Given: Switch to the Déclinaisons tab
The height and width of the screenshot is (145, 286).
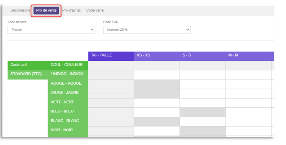Looking at the screenshot, I should coord(20,10).
